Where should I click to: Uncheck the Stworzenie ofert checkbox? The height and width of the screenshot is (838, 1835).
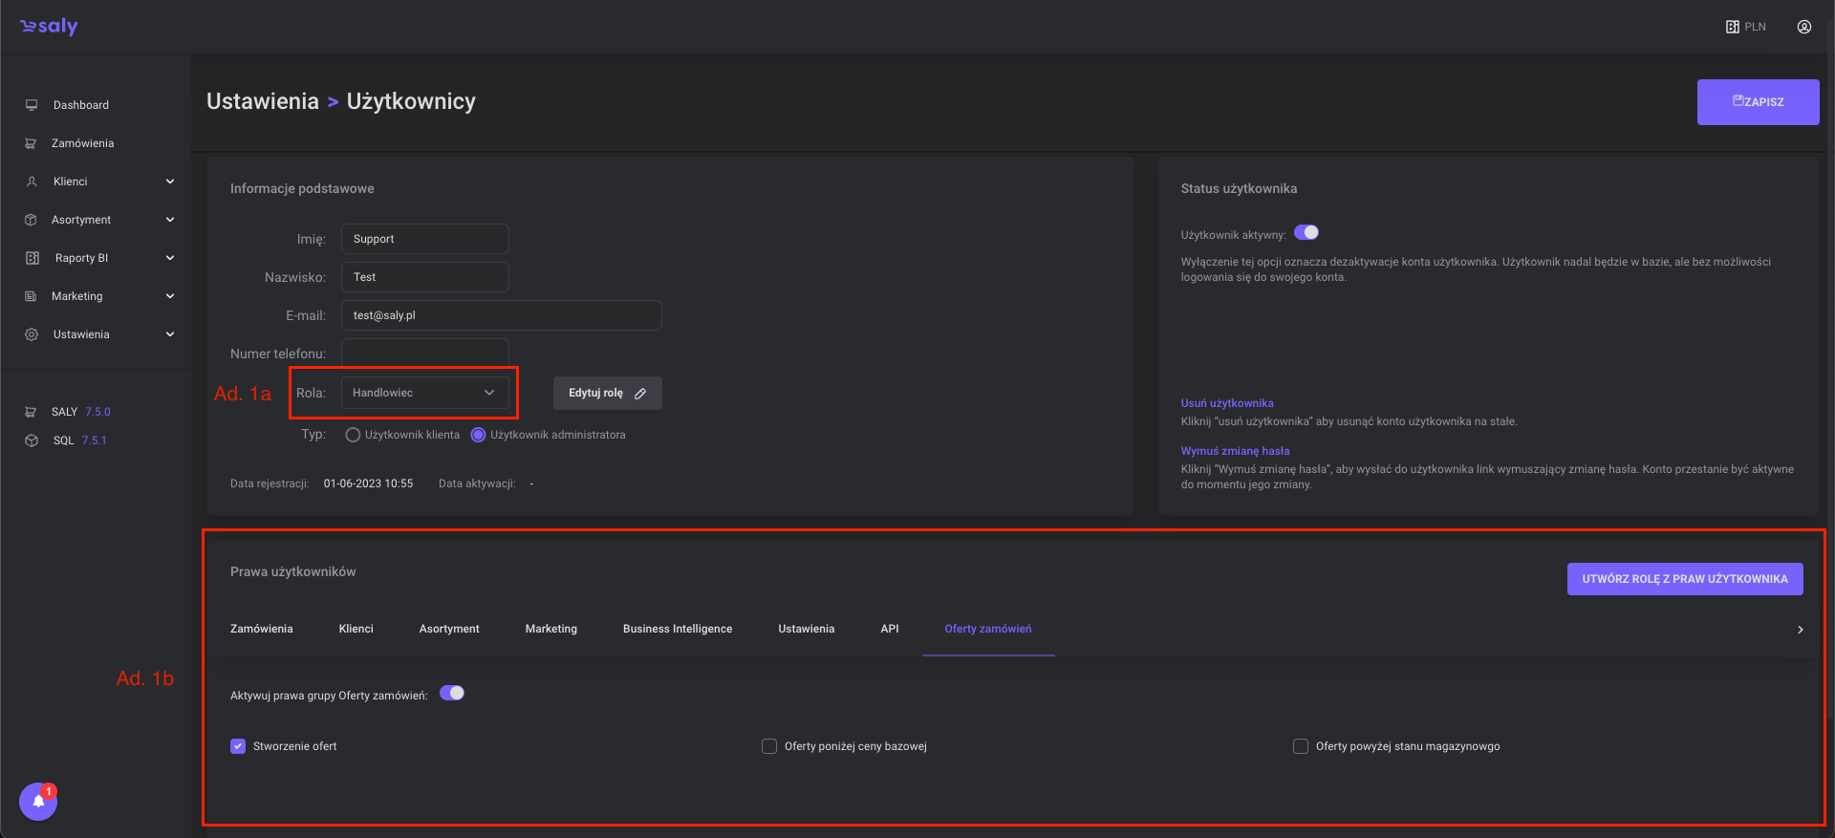(238, 746)
